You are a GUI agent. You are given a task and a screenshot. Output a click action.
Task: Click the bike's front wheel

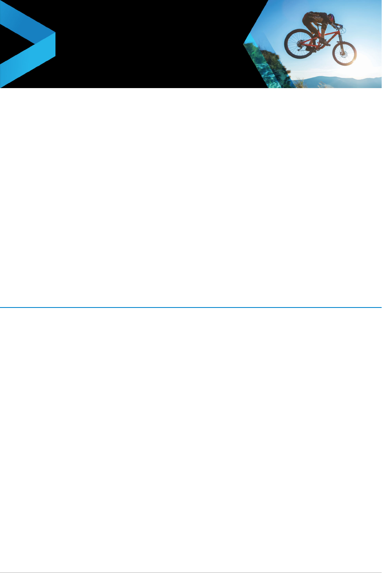pyautogui.click(x=344, y=53)
